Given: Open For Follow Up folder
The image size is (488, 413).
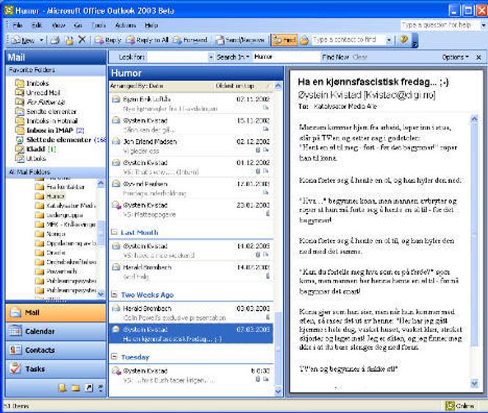Looking at the screenshot, I should 40,101.
